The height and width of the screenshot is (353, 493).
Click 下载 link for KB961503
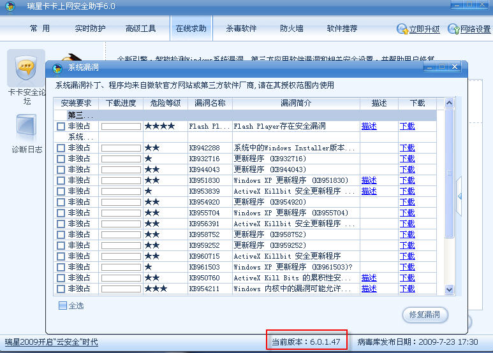[x=407, y=267]
